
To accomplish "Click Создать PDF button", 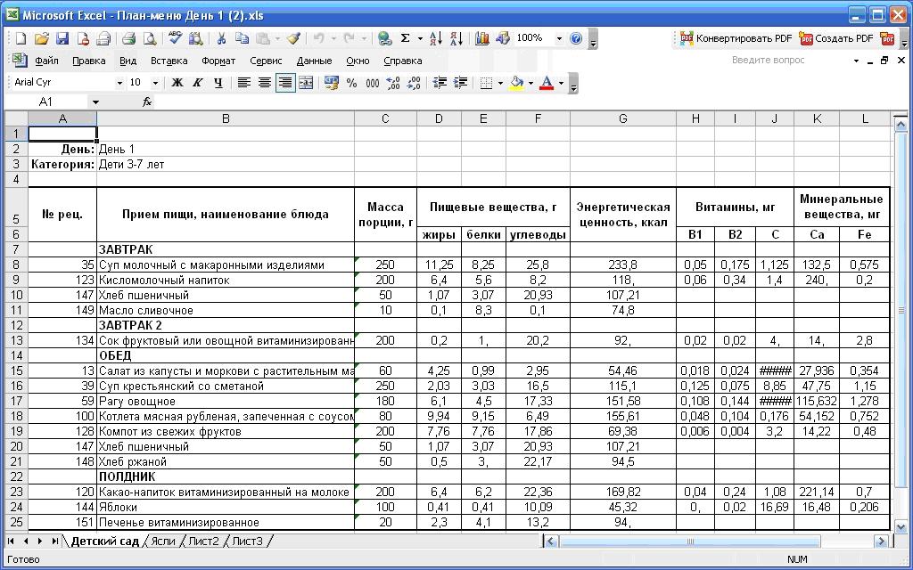I will pyautogui.click(x=835, y=39).
